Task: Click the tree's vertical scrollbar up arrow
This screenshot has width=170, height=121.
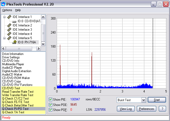Action: click(x=43, y=17)
